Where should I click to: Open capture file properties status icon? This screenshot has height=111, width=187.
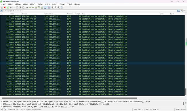click(x=5, y=110)
